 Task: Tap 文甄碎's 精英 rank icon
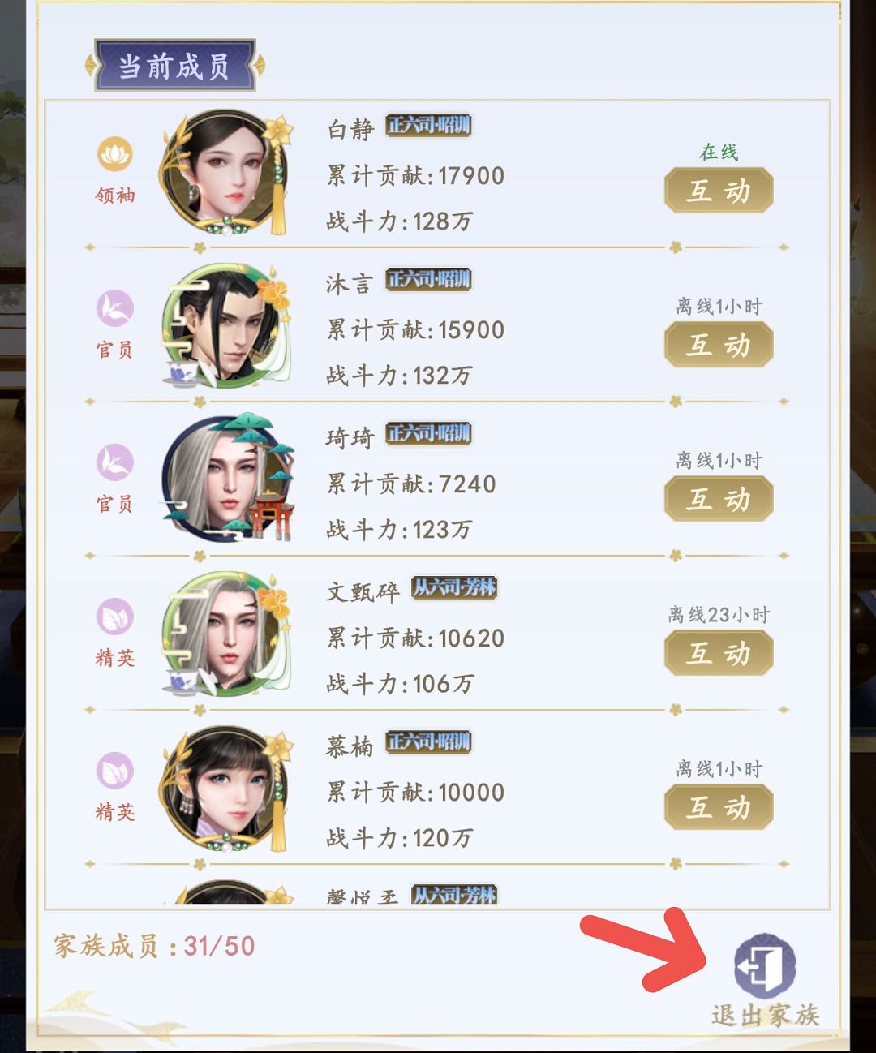(115, 616)
